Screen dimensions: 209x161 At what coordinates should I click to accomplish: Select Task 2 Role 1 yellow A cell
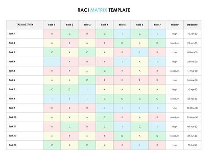pyautogui.click(x=52, y=43)
